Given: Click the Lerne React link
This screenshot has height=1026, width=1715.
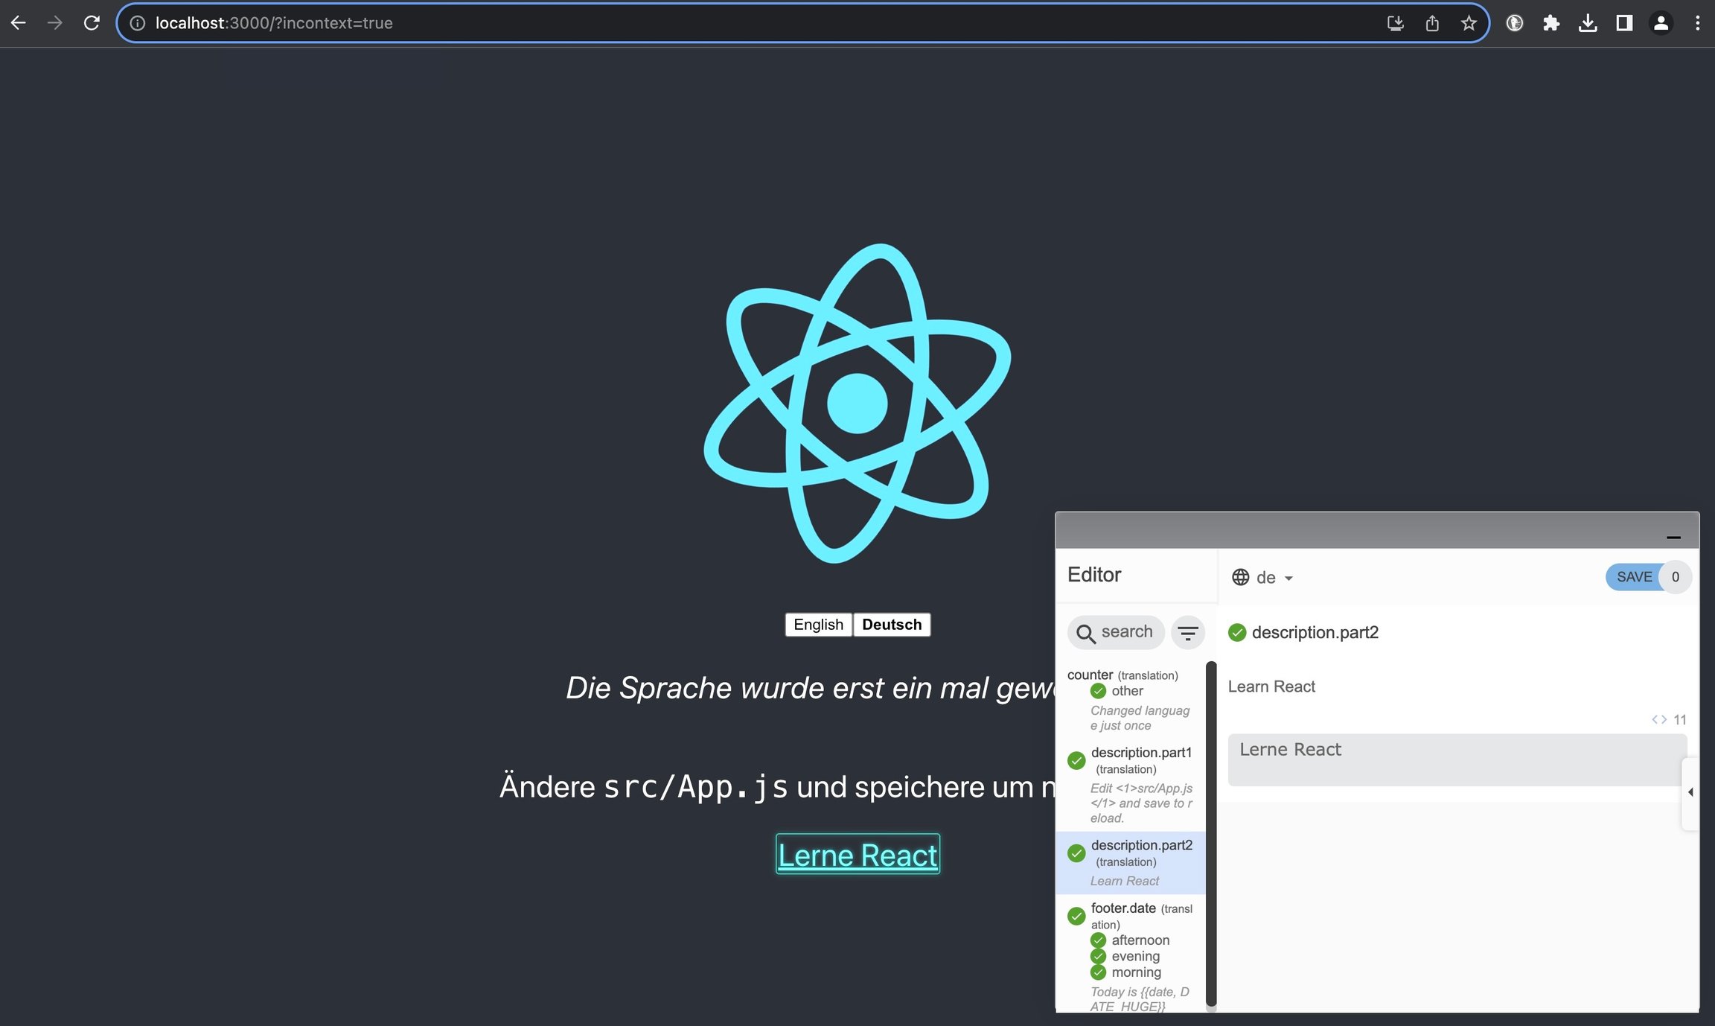Looking at the screenshot, I should coord(857,855).
